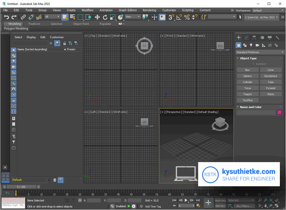This screenshot has width=286, height=210.
Task: Switch to the Object Paint ribbon tab
Action: pyautogui.click(x=81, y=24)
